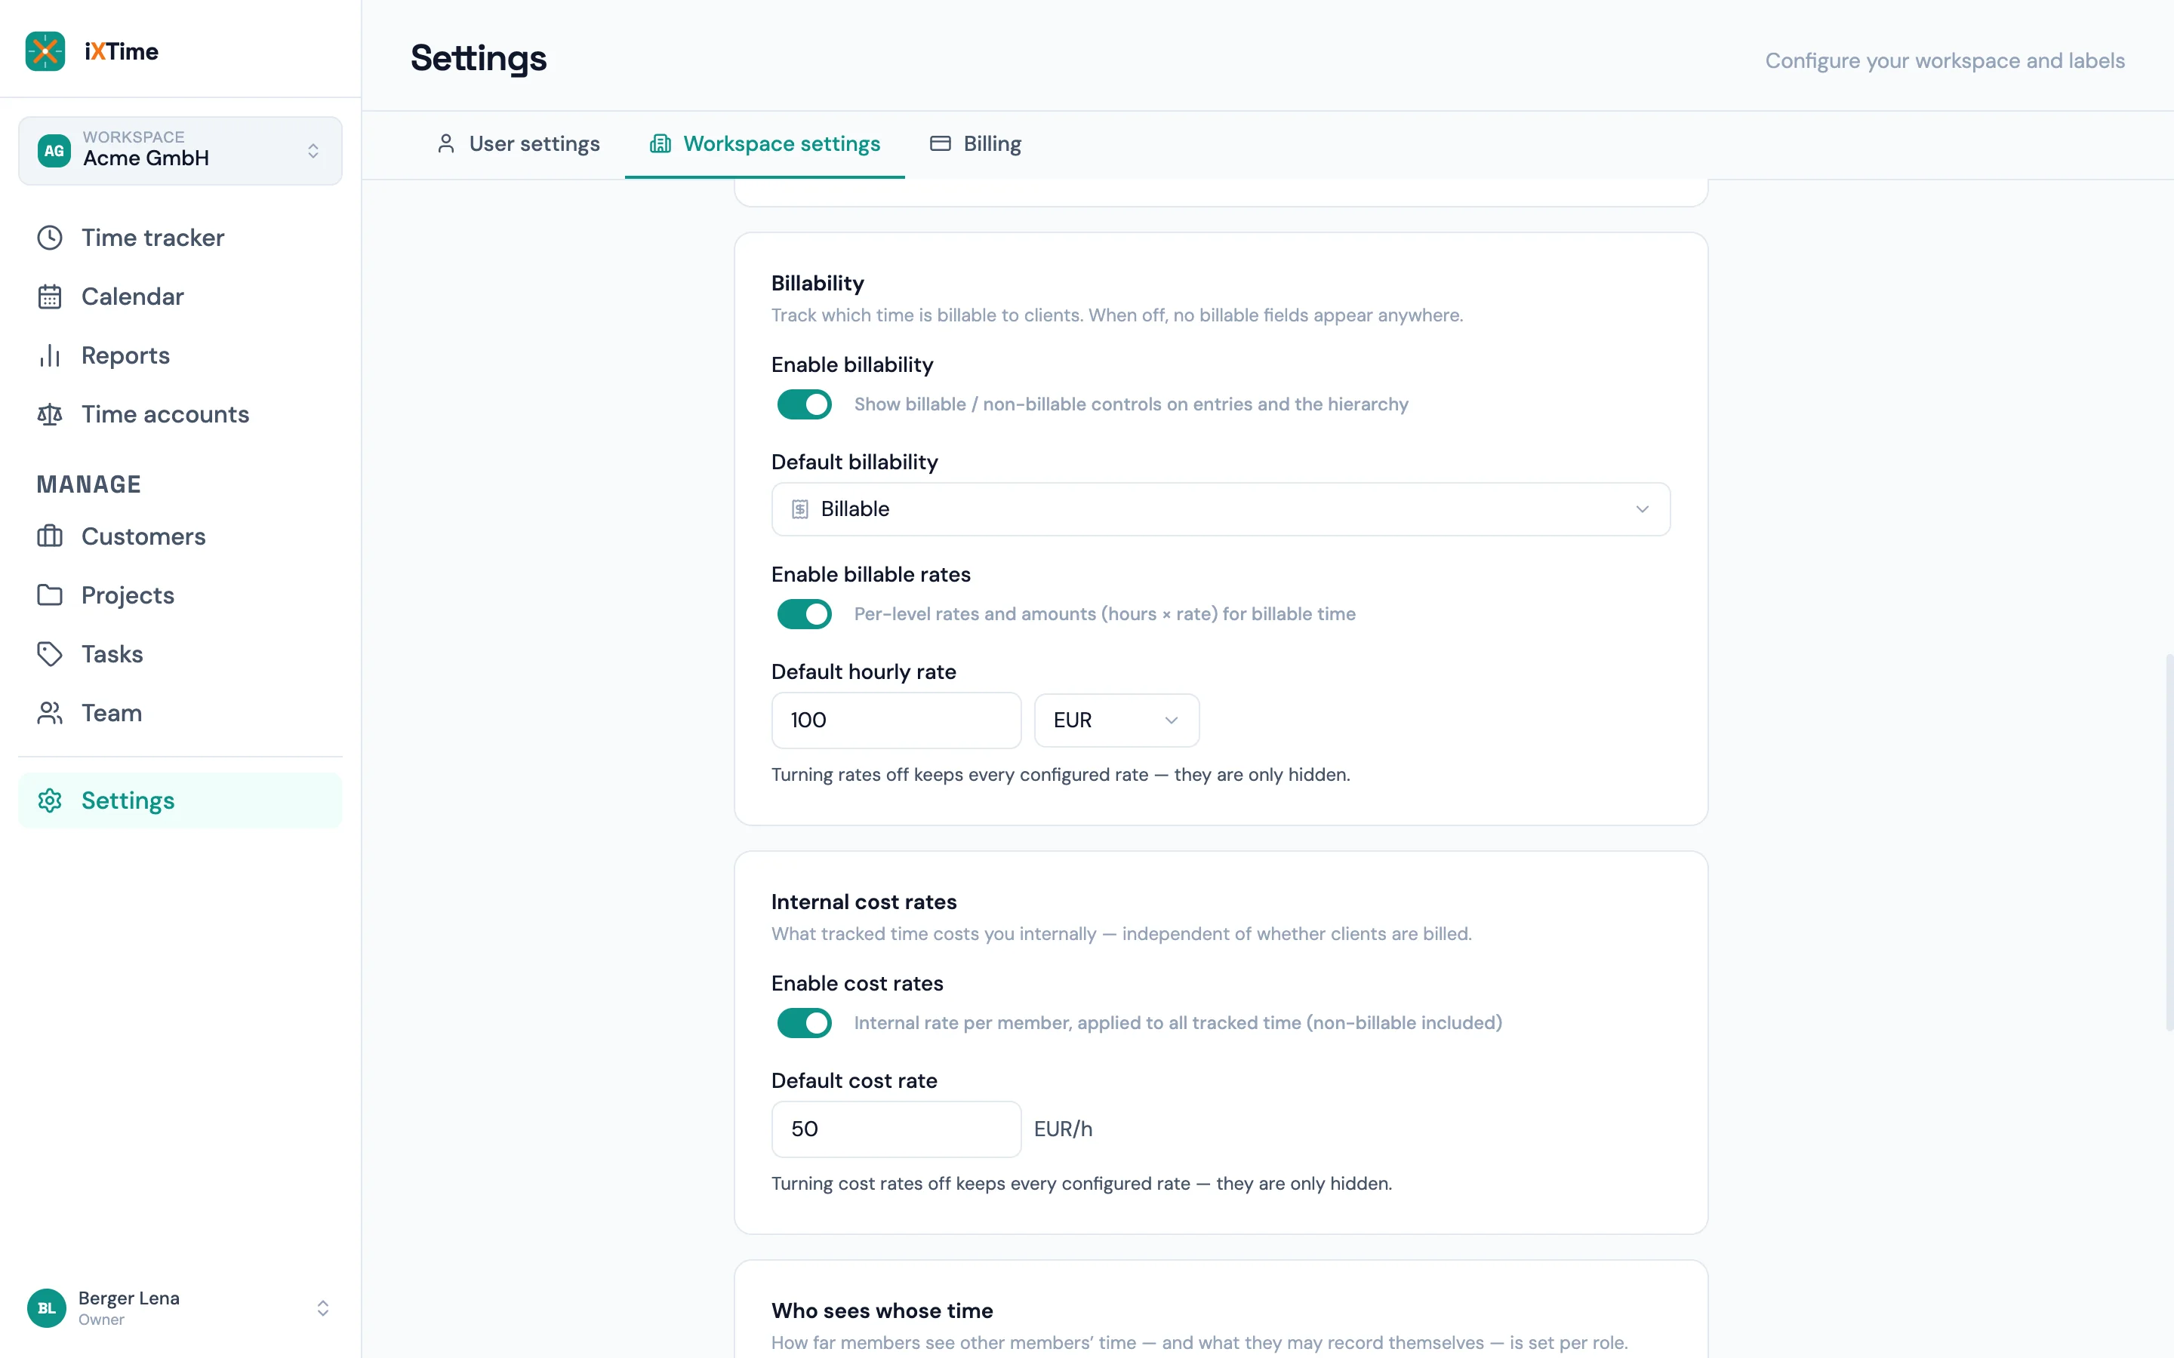The height and width of the screenshot is (1358, 2174).
Task: Click the BL user avatar
Action: (x=46, y=1307)
